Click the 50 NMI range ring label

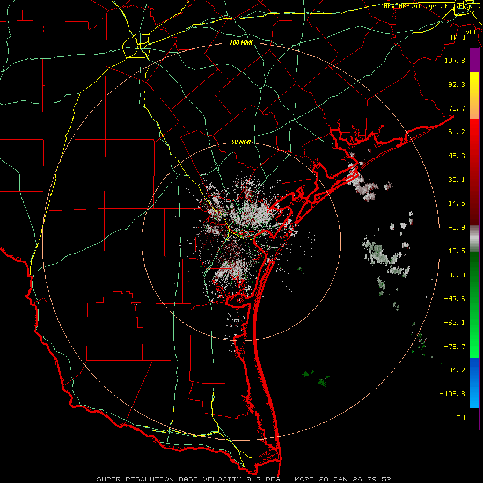pos(241,142)
